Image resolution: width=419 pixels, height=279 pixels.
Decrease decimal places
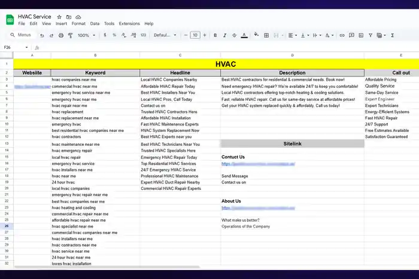(x=124, y=35)
